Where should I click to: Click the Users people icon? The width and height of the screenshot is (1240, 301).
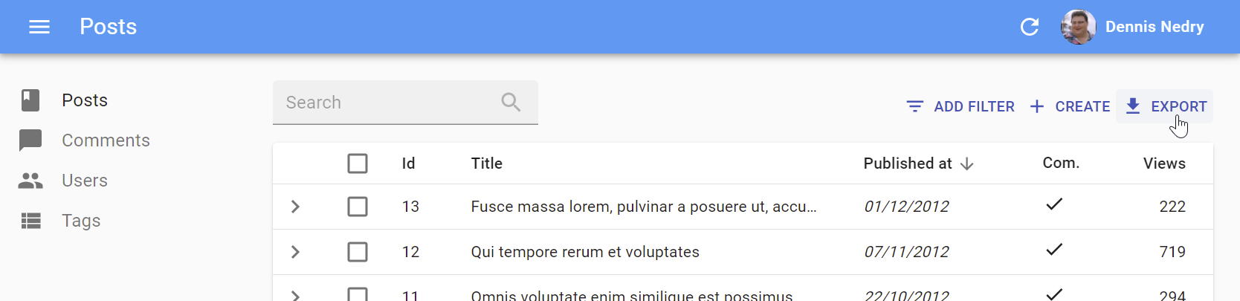tap(30, 181)
